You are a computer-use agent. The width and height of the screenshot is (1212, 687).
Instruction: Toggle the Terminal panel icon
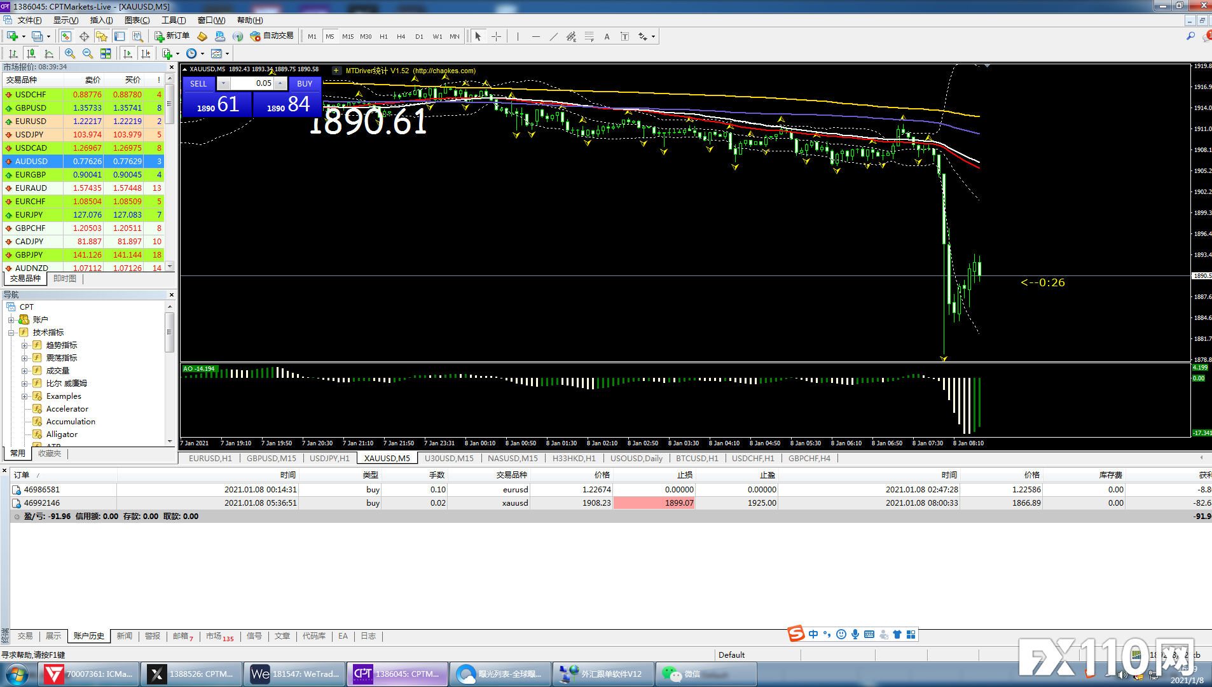tap(120, 36)
